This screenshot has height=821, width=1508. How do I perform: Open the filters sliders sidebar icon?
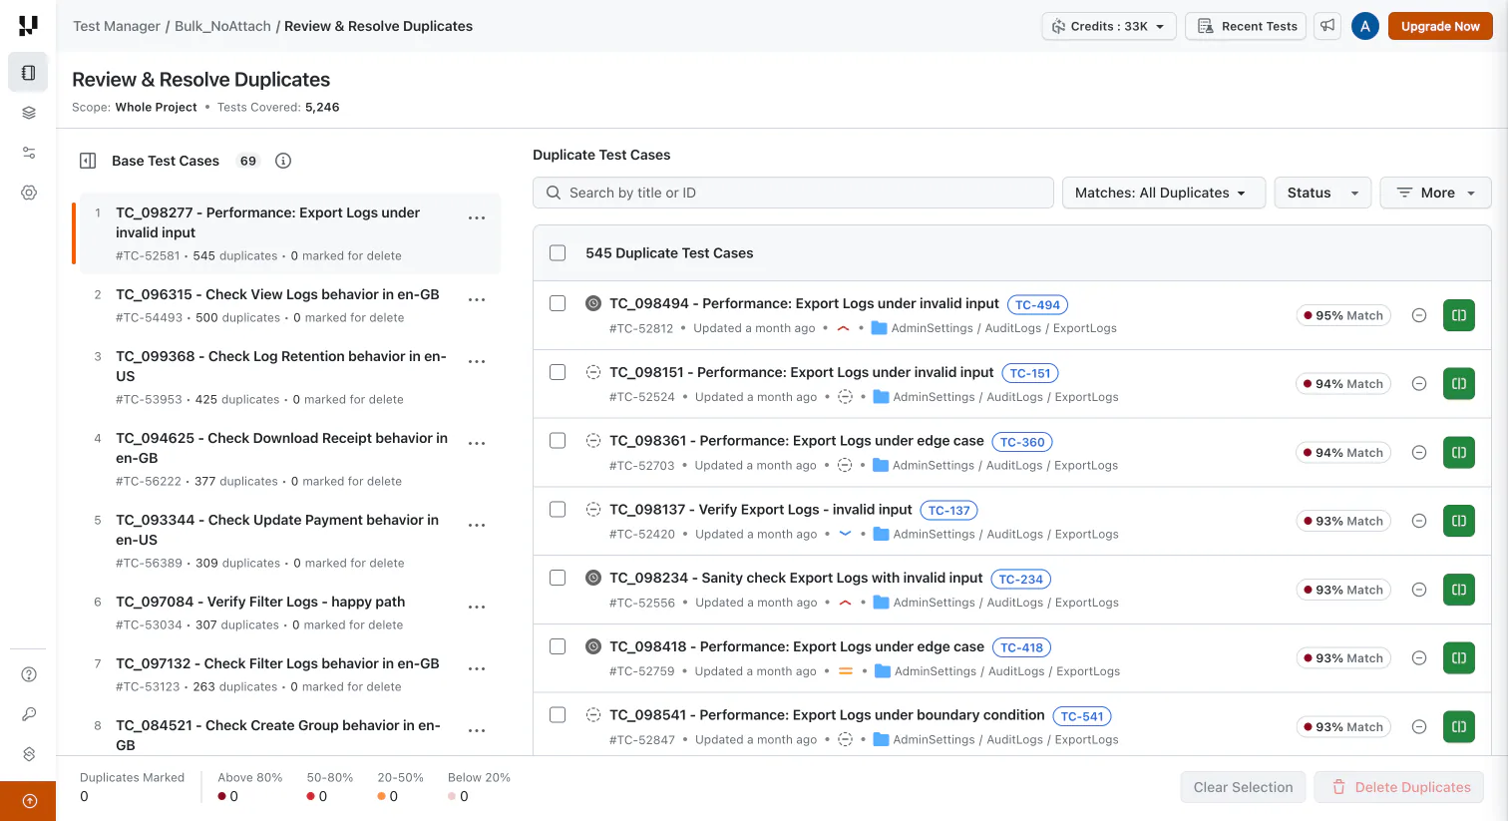(x=28, y=153)
